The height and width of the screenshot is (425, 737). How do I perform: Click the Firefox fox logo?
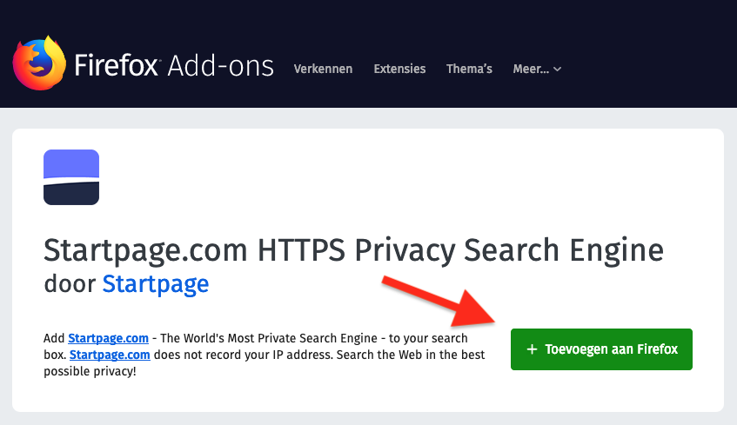tap(39, 63)
